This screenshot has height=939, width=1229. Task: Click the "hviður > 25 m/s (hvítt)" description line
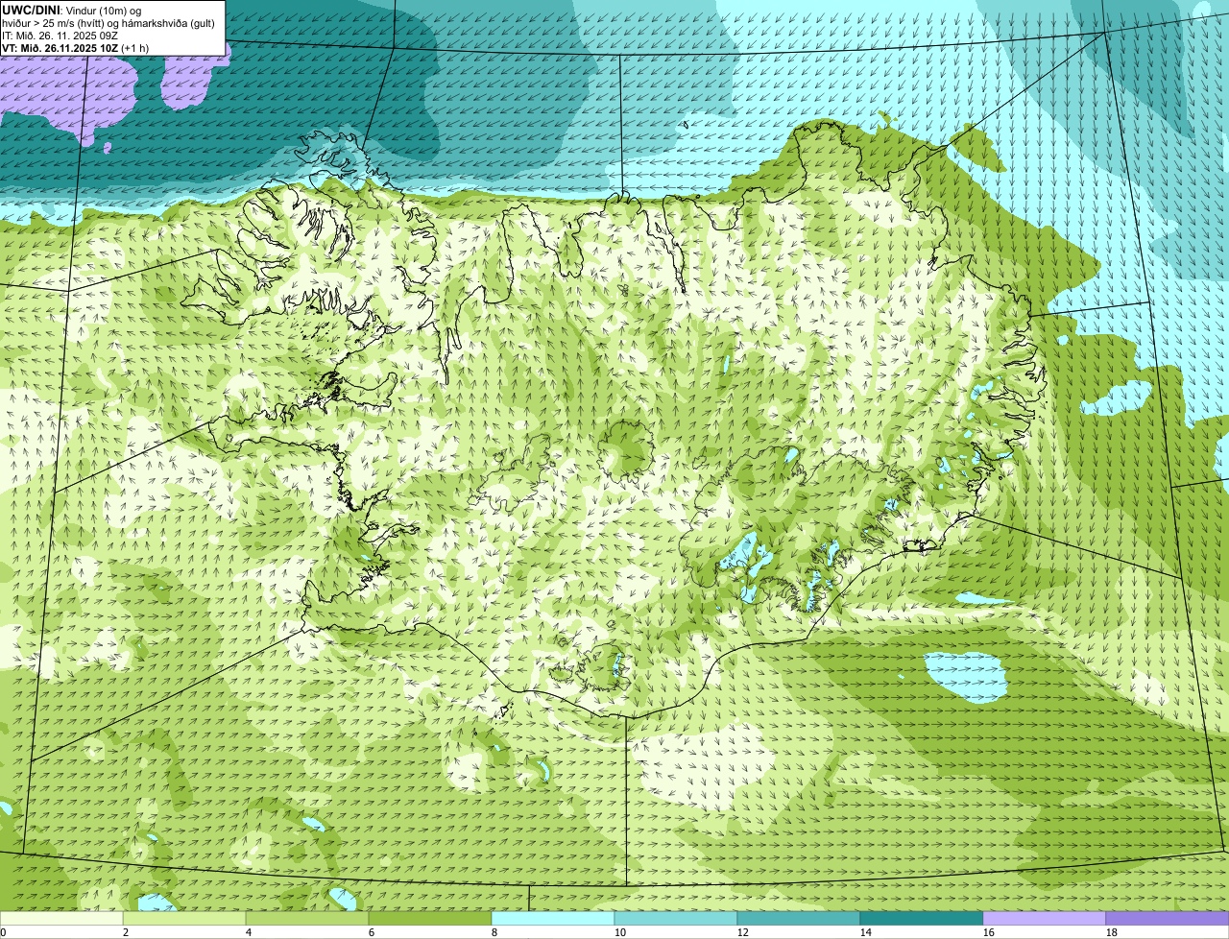click(x=108, y=22)
